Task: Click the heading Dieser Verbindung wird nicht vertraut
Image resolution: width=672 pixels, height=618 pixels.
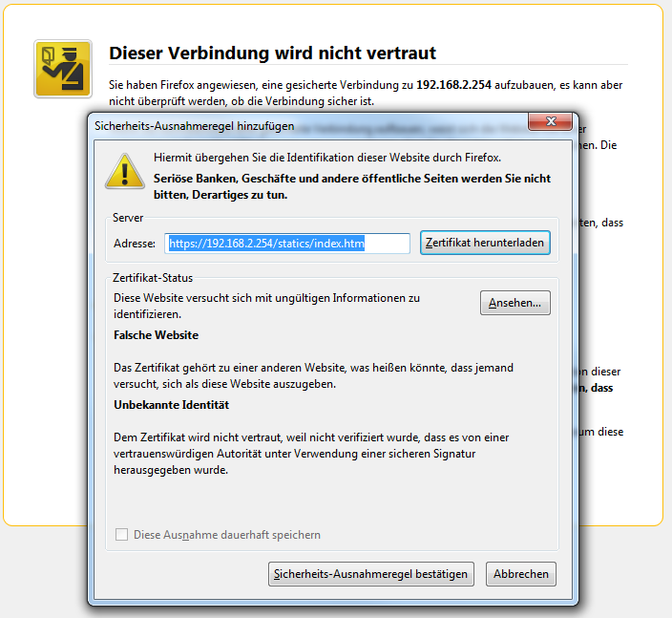Action: pos(273,53)
